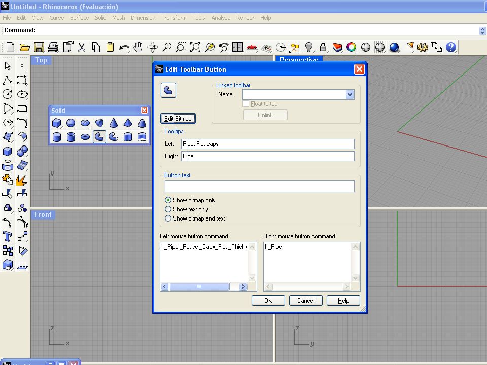Click the light bulb Hide objects icon
487x365 pixels.
[309, 47]
